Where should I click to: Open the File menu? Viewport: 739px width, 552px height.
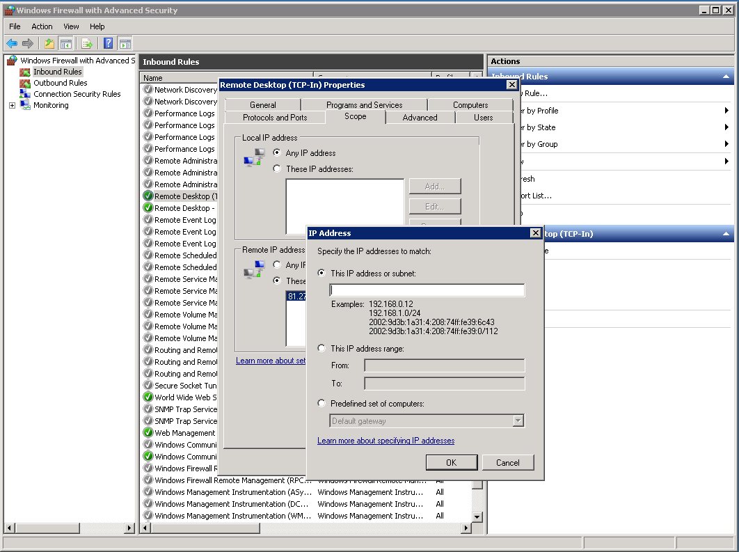tap(15, 26)
